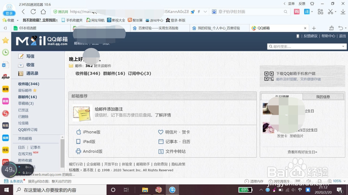The image size is (348, 195).
Task: Open File Explorer from the taskbar
Action: click(x=145, y=190)
